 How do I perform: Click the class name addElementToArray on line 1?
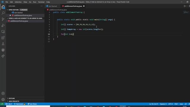point(74,12)
